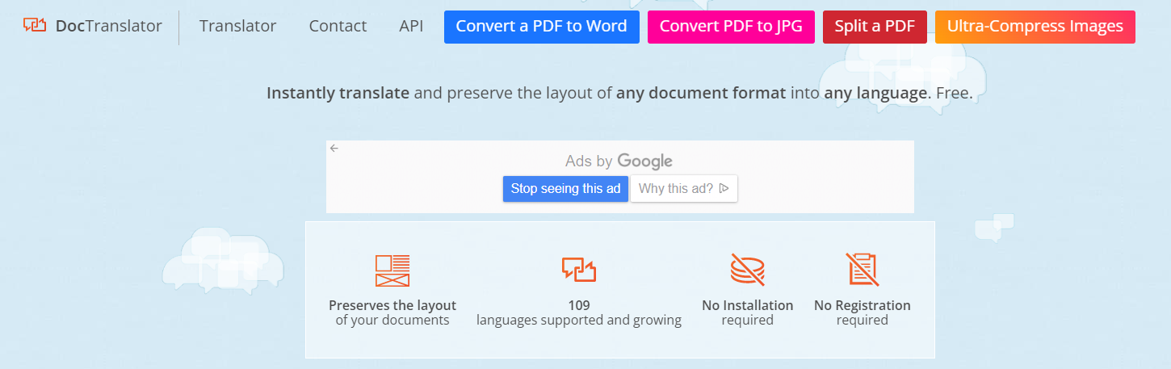This screenshot has width=1171, height=369.
Task: Click Convert a PDF to Word button
Action: (x=541, y=27)
